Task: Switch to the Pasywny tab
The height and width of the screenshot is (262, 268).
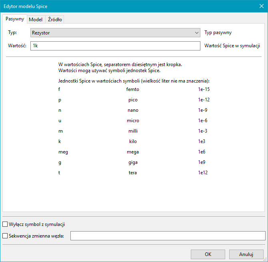Action: pos(15,19)
